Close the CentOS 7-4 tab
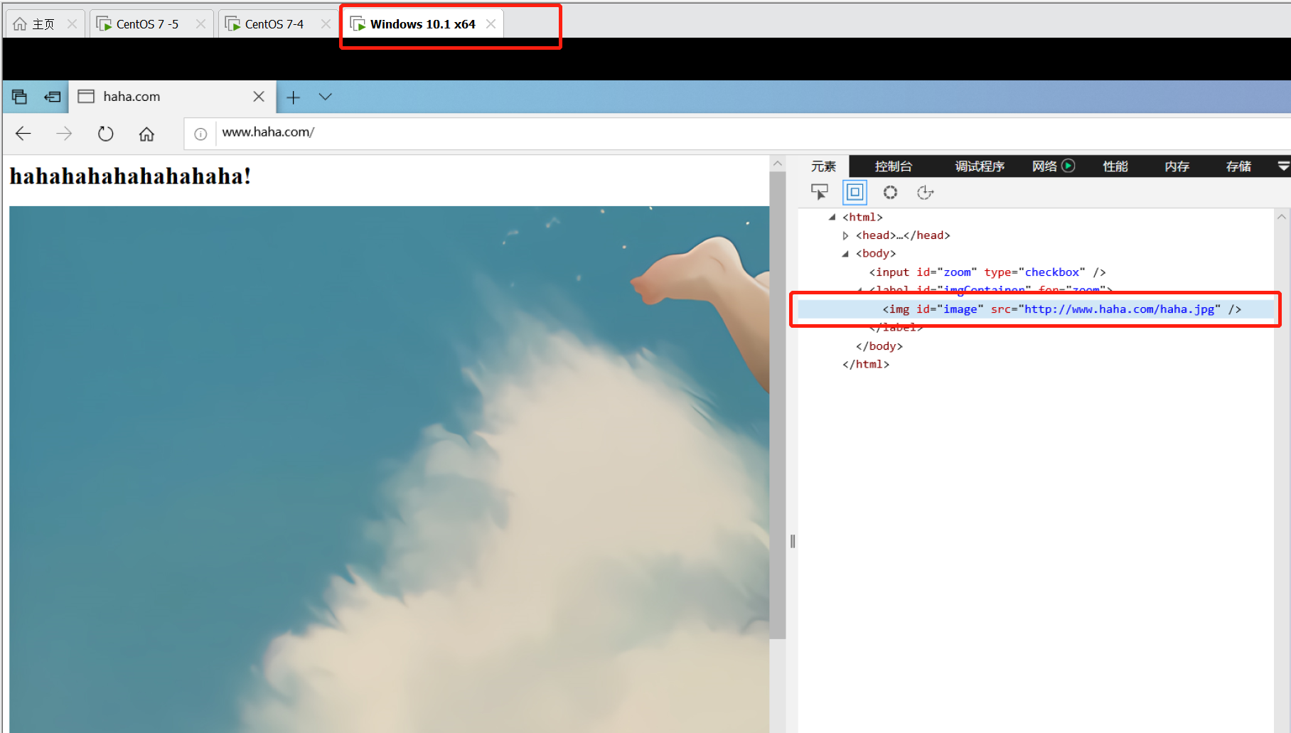 tap(326, 24)
